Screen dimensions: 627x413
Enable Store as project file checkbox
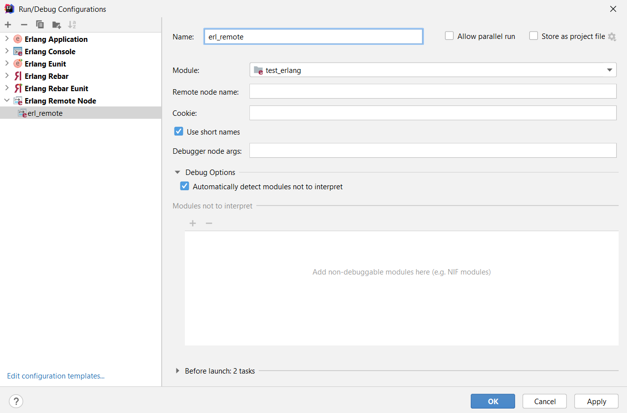click(x=533, y=36)
